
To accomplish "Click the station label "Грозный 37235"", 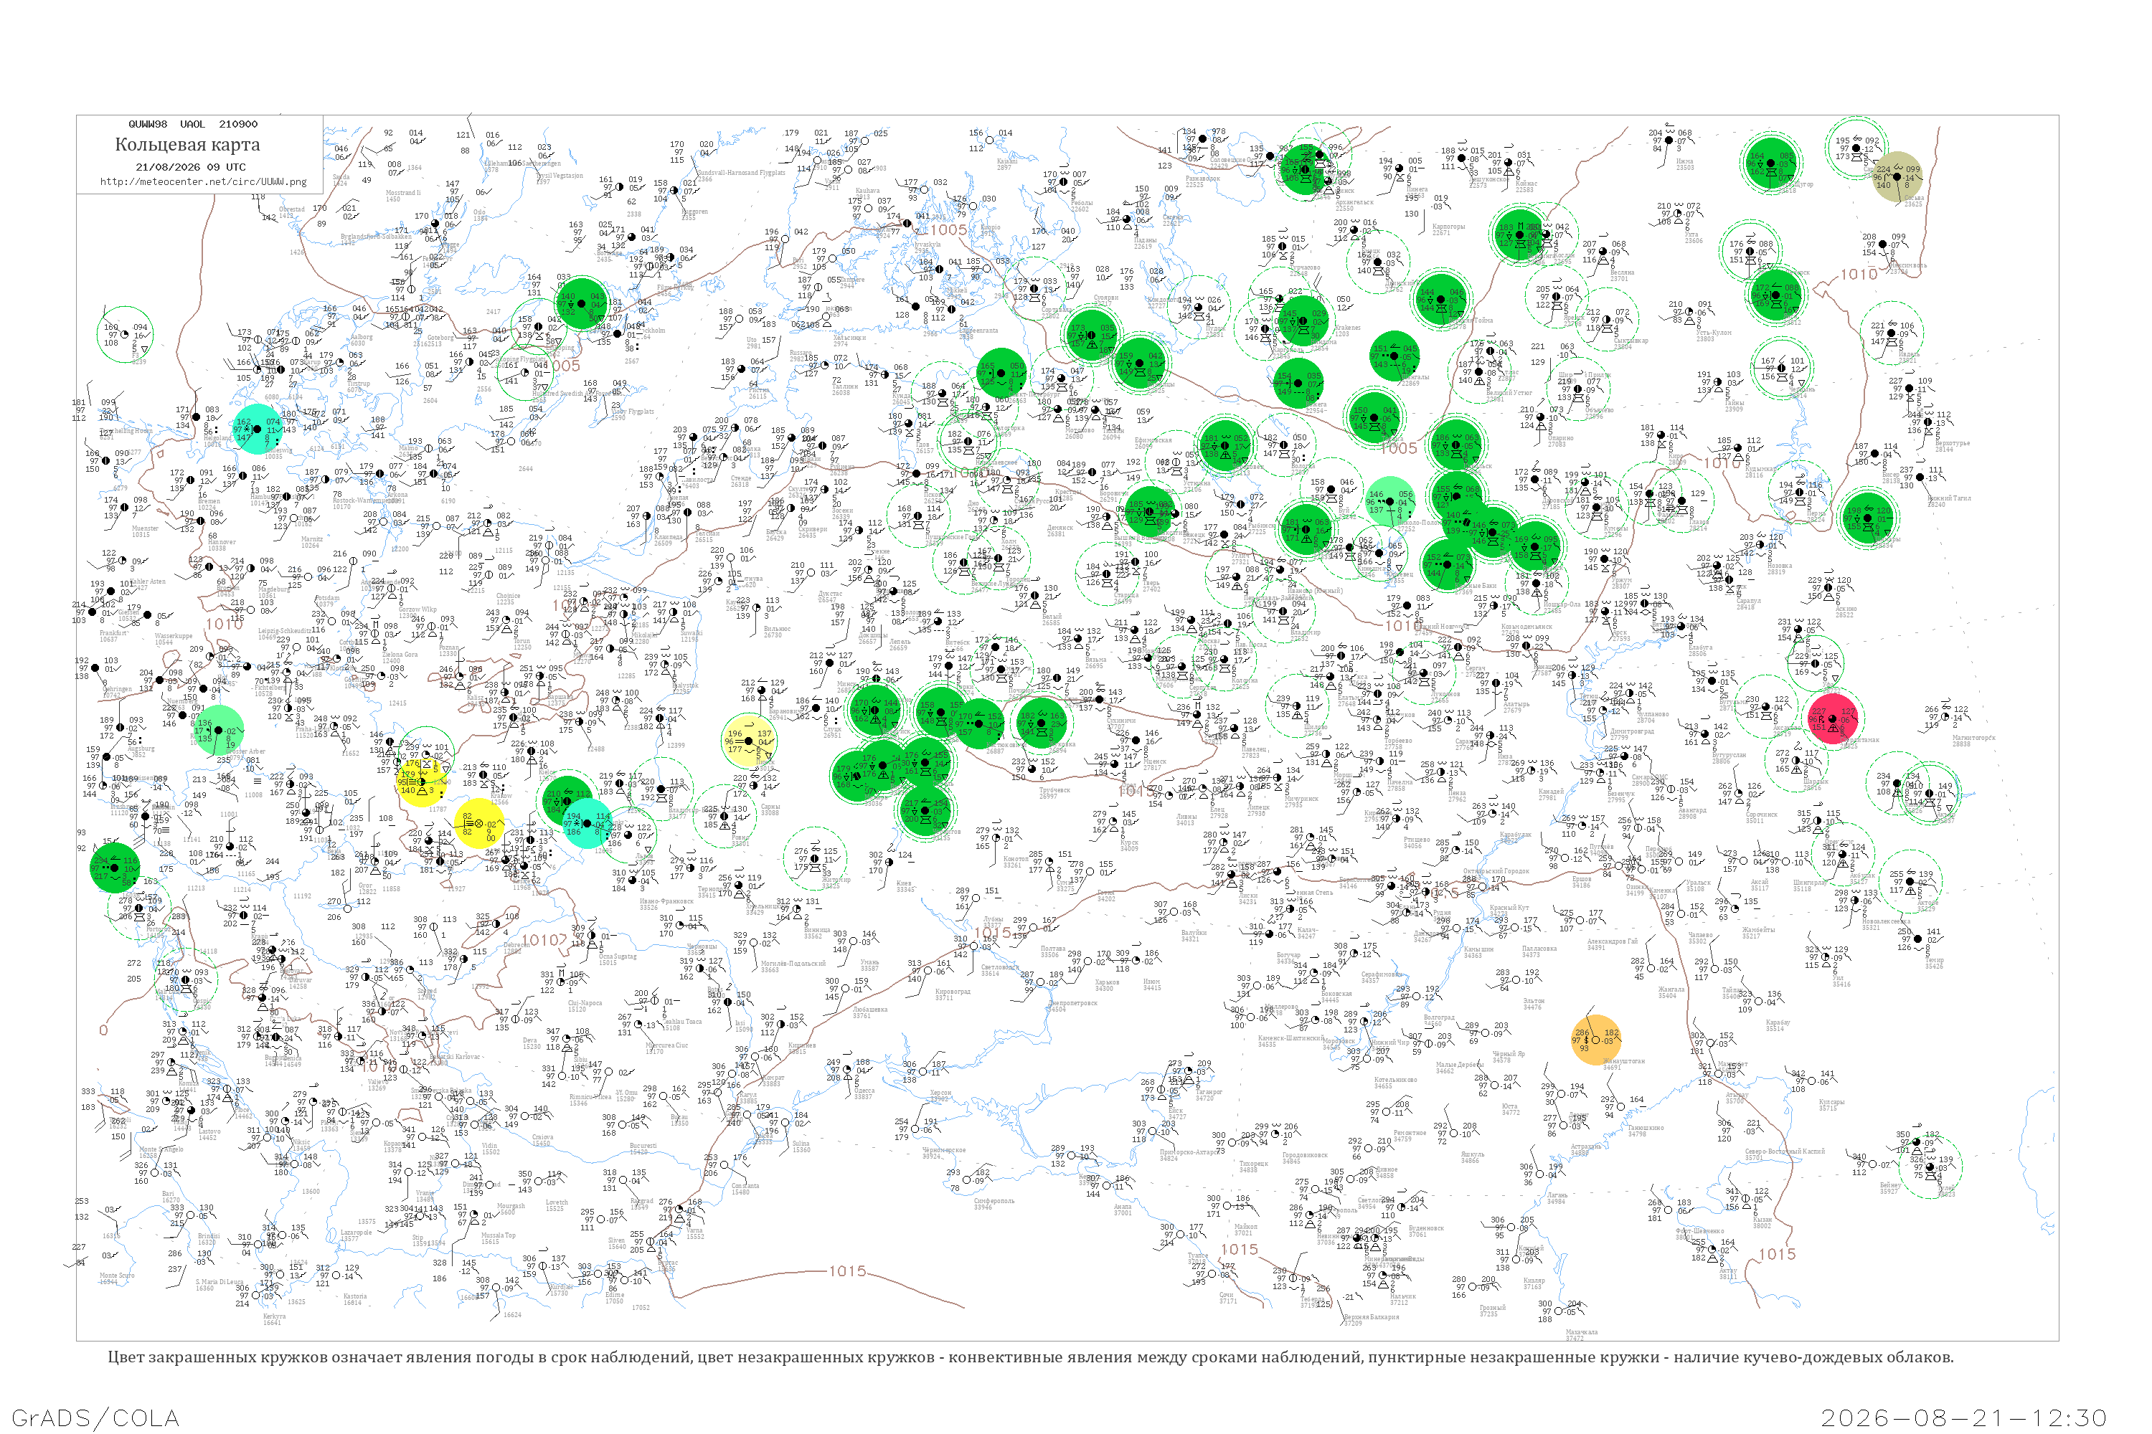I will [1493, 1311].
